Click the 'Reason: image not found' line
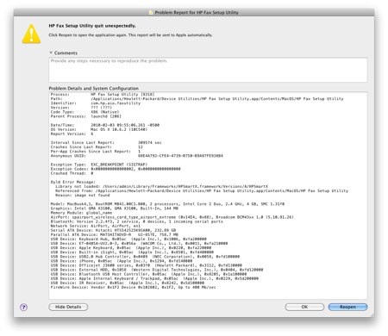This screenshot has height=336, width=388. [83, 196]
